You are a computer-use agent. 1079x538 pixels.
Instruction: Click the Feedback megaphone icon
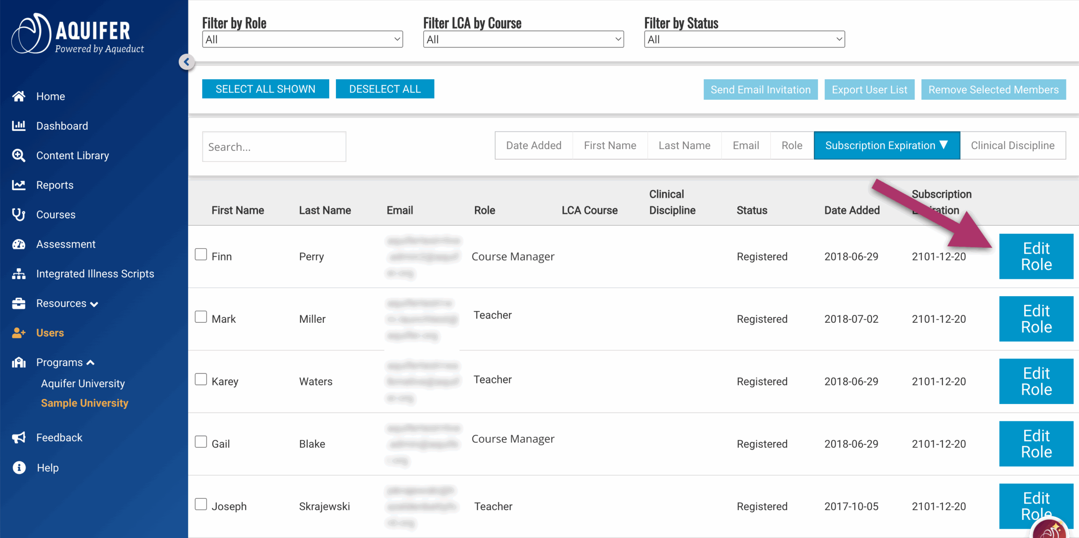19,438
